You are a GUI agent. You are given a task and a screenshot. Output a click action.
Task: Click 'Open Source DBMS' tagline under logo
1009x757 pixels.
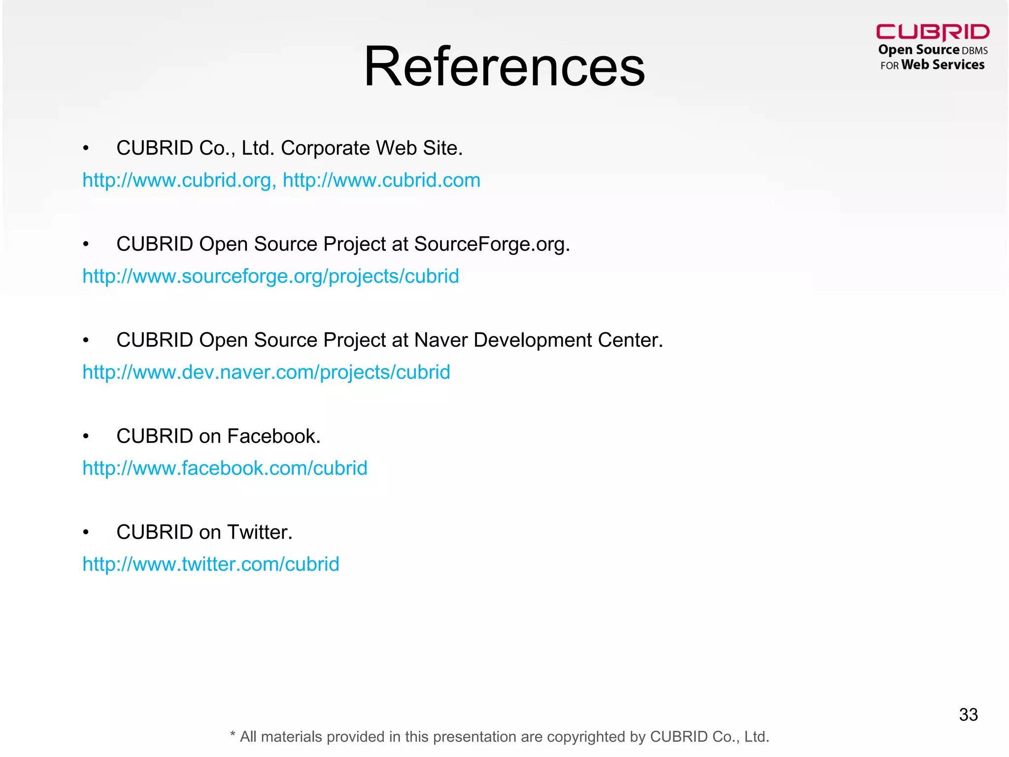[x=933, y=50]
